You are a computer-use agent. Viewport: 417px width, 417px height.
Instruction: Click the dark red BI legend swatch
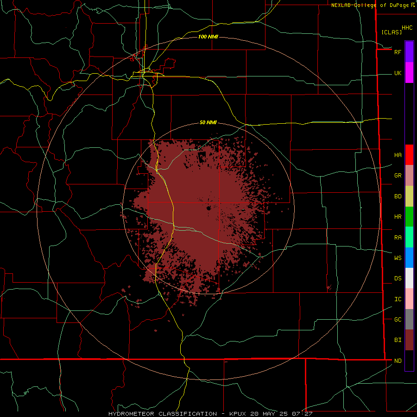409,340
